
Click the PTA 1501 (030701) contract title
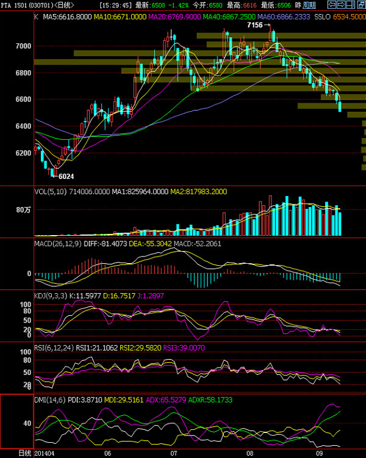[x=27, y=5]
